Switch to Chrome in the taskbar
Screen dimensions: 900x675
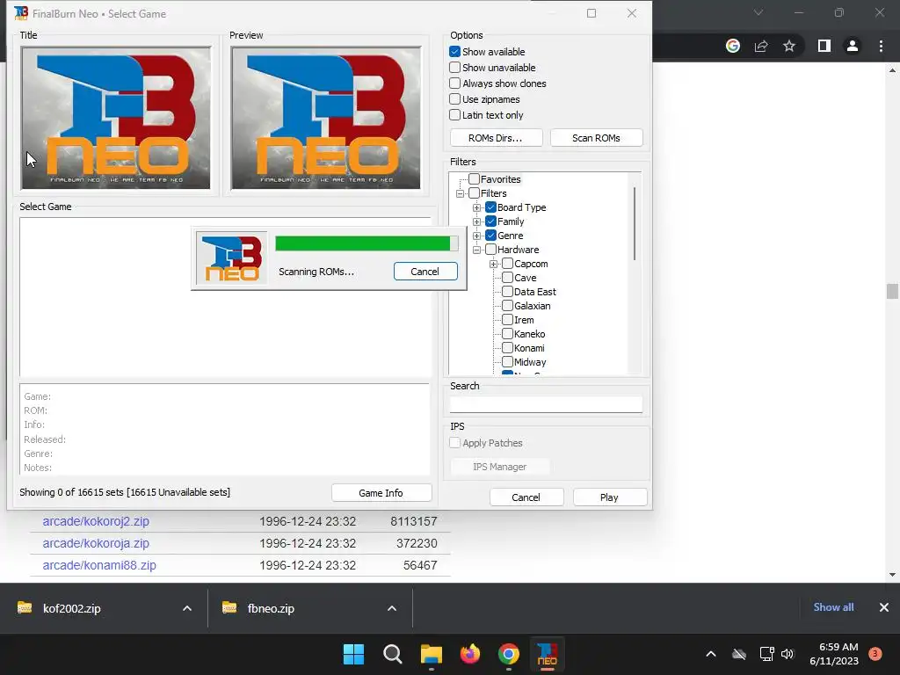(509, 654)
